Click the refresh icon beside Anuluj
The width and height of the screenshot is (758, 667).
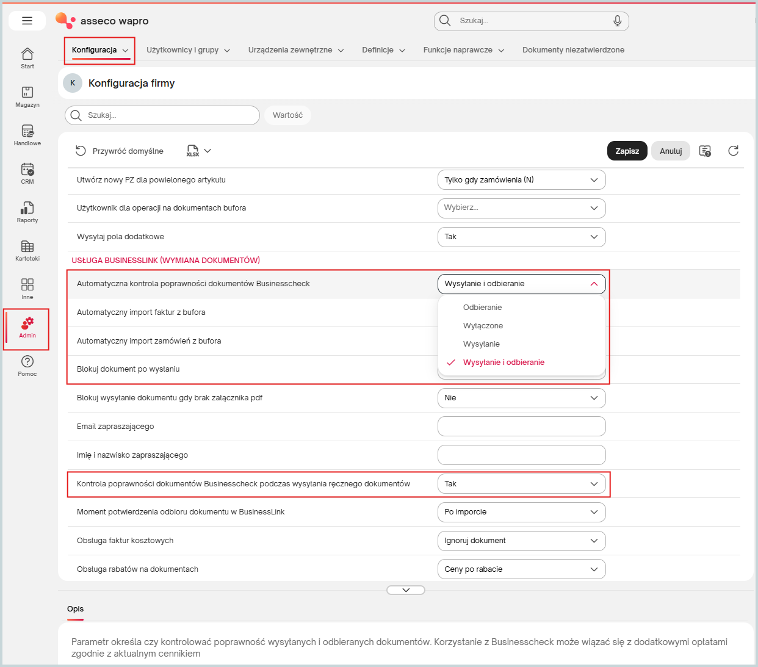coord(734,151)
